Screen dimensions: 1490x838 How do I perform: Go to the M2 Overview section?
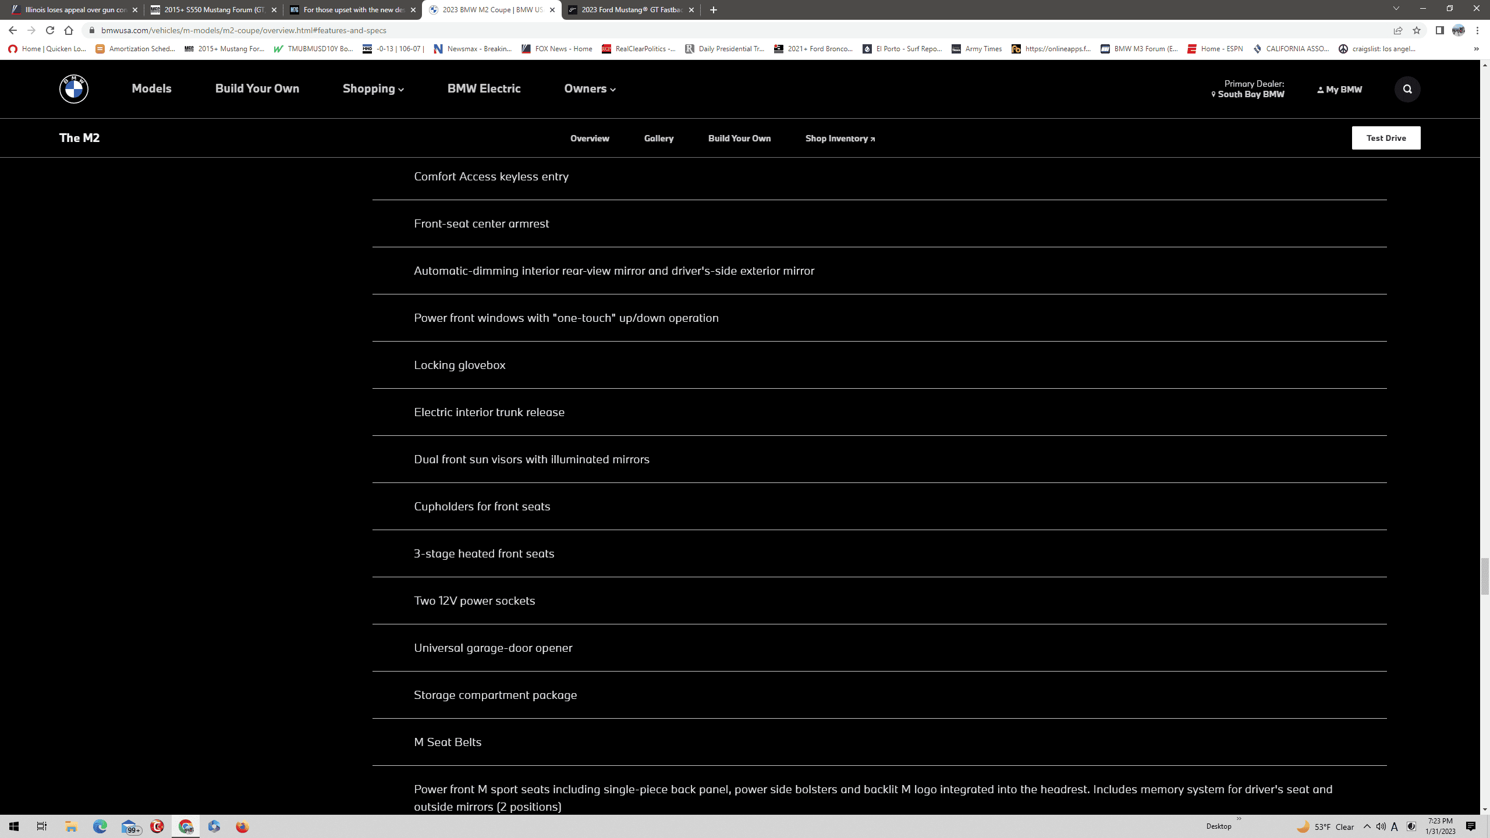(x=590, y=139)
